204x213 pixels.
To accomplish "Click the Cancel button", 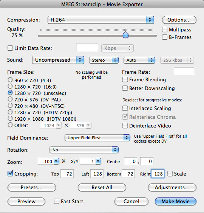I will click(x=131, y=201).
